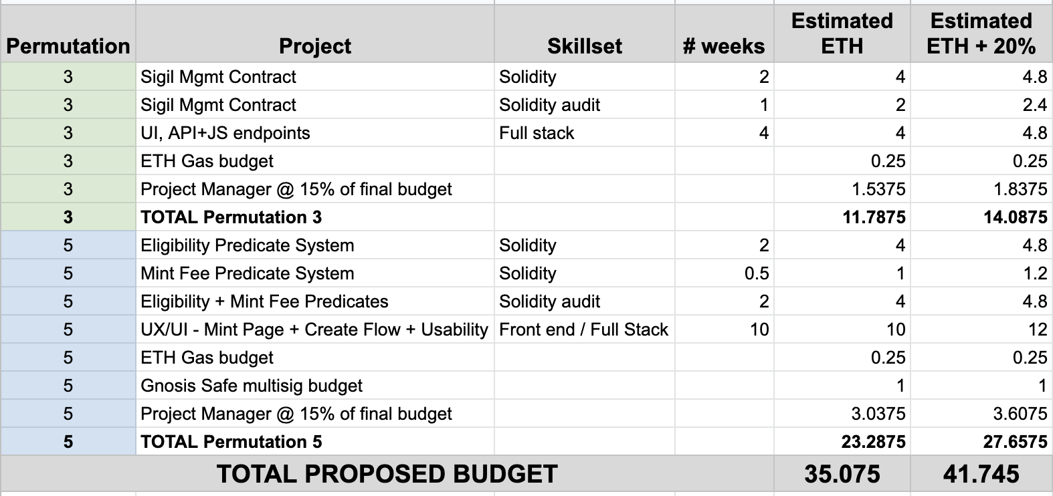Screen dimensions: 1053x496
Task: Click the TOTAL Permutation 5 cell
Action: (x=231, y=442)
